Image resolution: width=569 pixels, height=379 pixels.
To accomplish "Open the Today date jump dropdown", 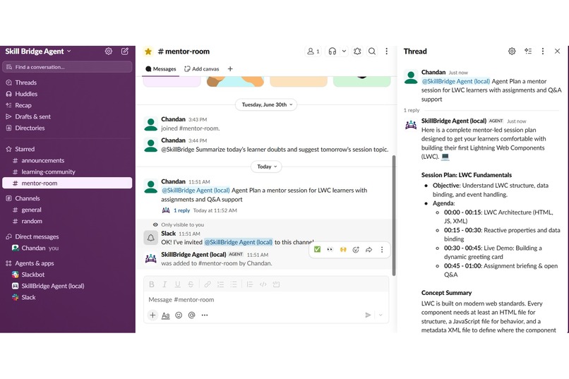I will click(267, 167).
